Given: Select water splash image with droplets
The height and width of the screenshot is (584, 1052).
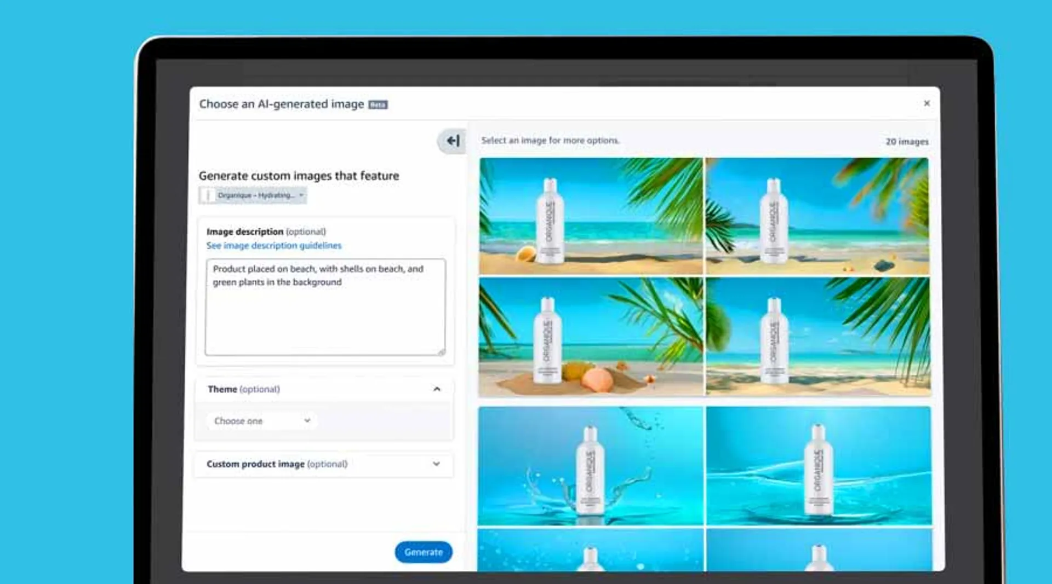Looking at the screenshot, I should [x=590, y=466].
